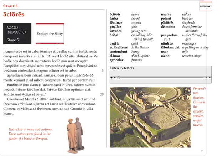Select vocabulary word 'agricolae'

116,60
